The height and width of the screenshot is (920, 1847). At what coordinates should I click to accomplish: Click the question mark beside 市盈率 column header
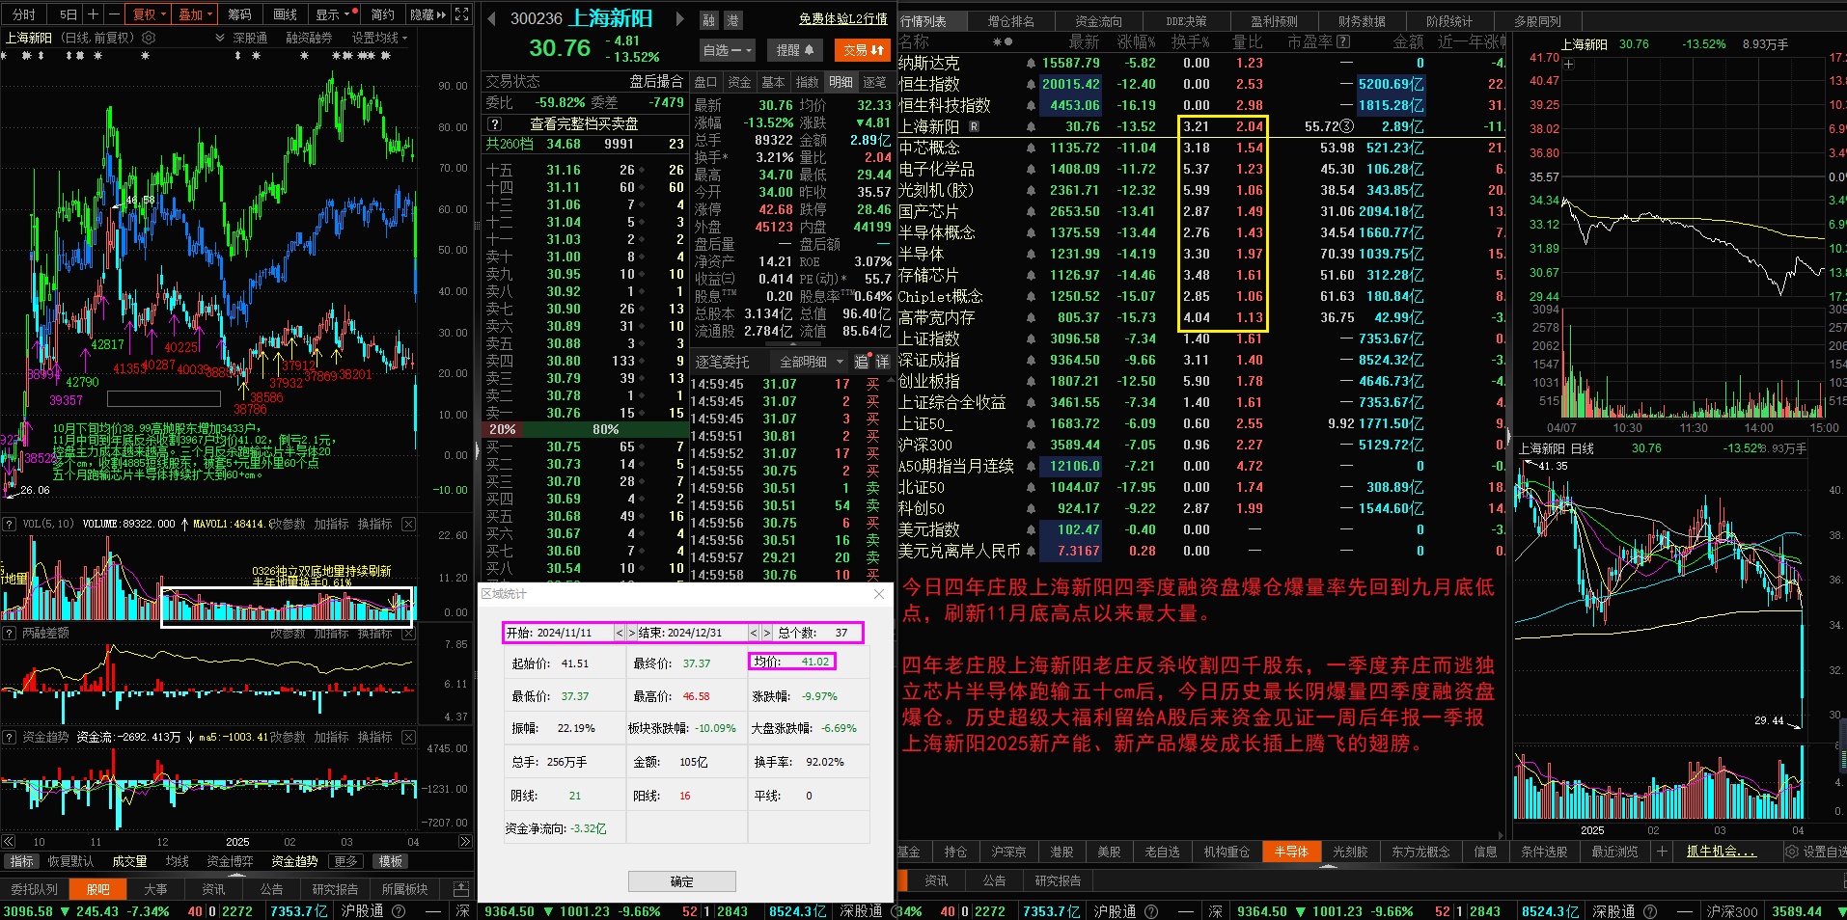point(1344,41)
